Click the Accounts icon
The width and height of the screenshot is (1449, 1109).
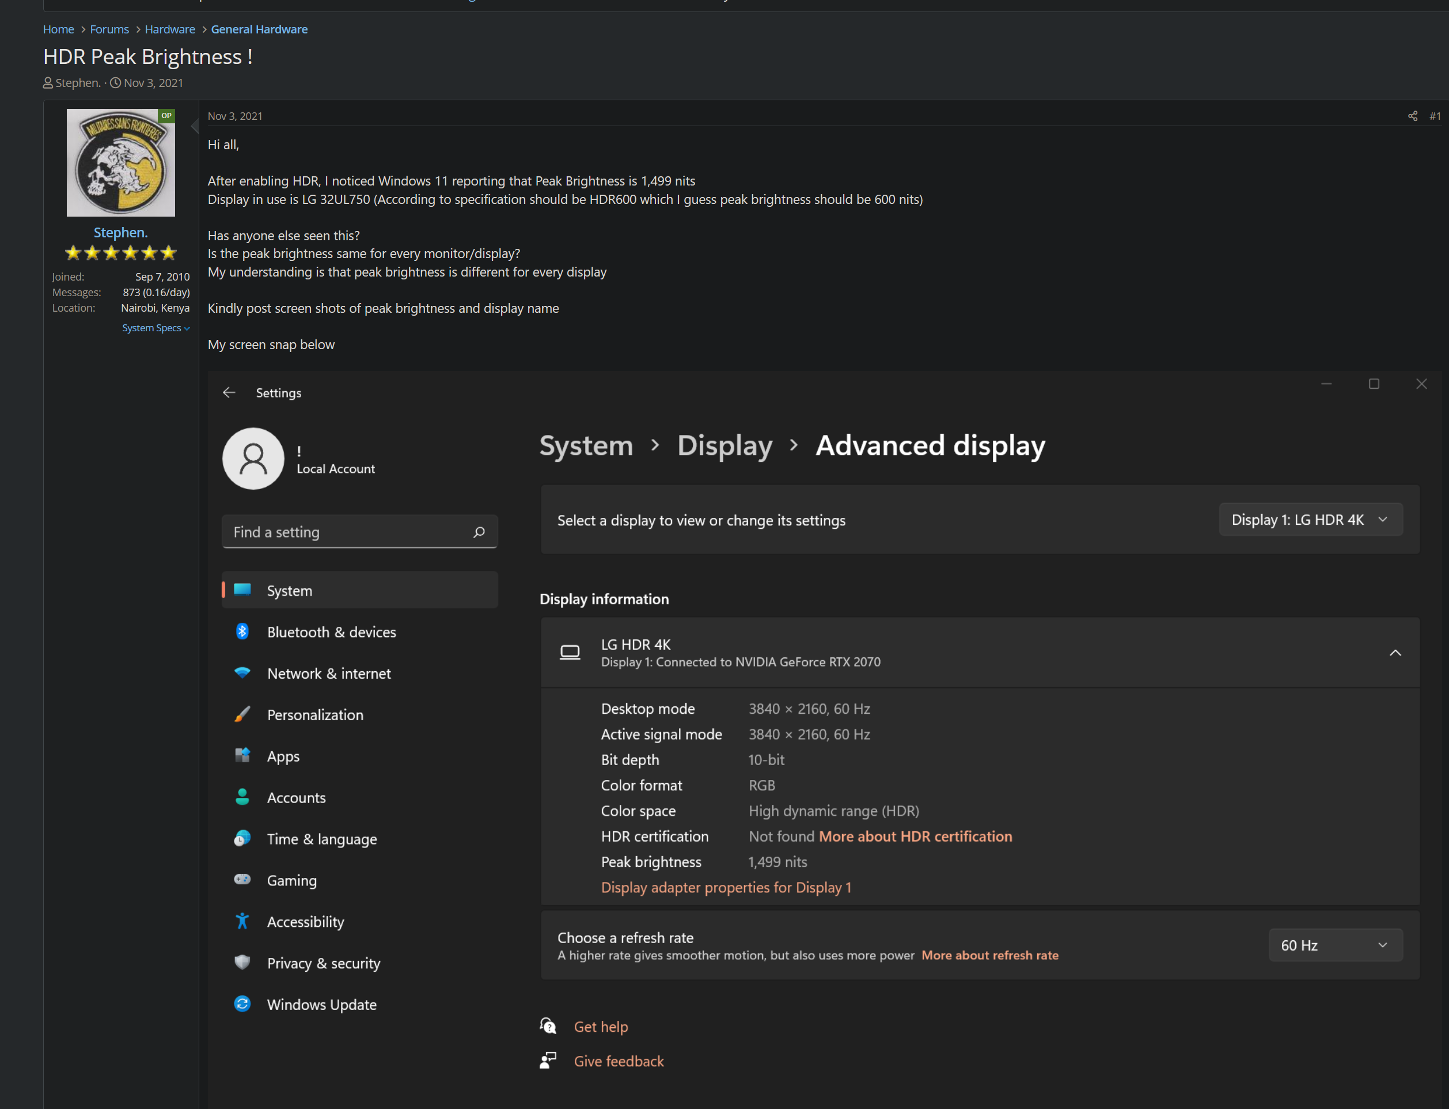(x=243, y=797)
